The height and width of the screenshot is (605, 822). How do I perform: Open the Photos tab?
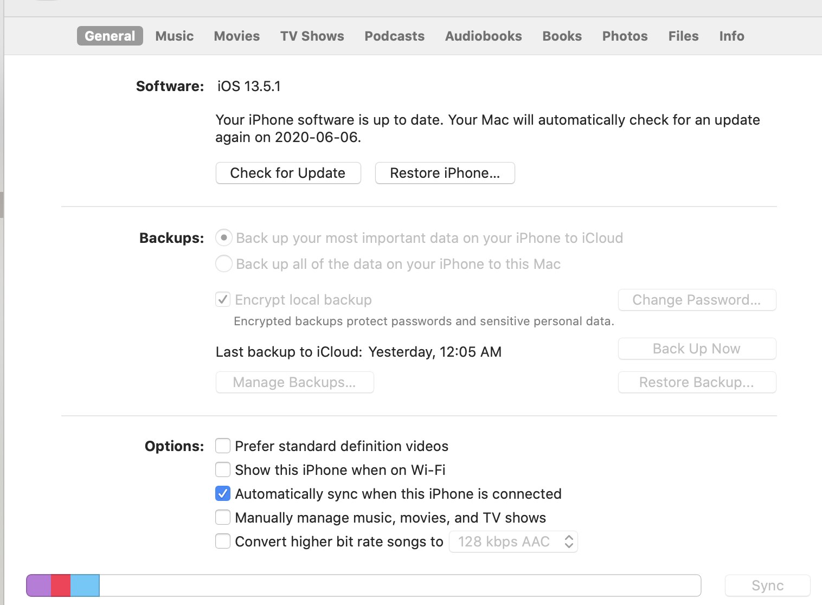tap(625, 36)
